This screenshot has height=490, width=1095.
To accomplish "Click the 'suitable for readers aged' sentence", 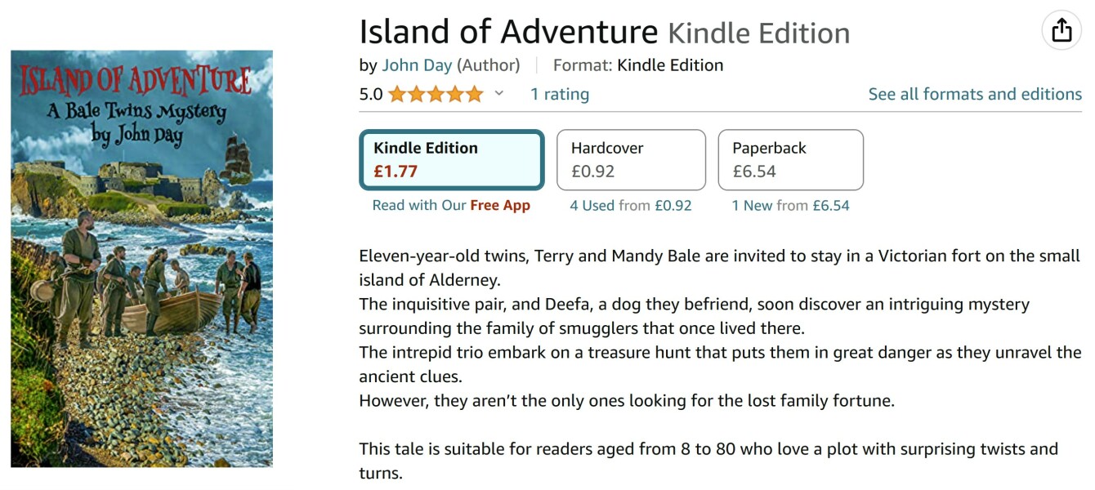I will [x=708, y=449].
